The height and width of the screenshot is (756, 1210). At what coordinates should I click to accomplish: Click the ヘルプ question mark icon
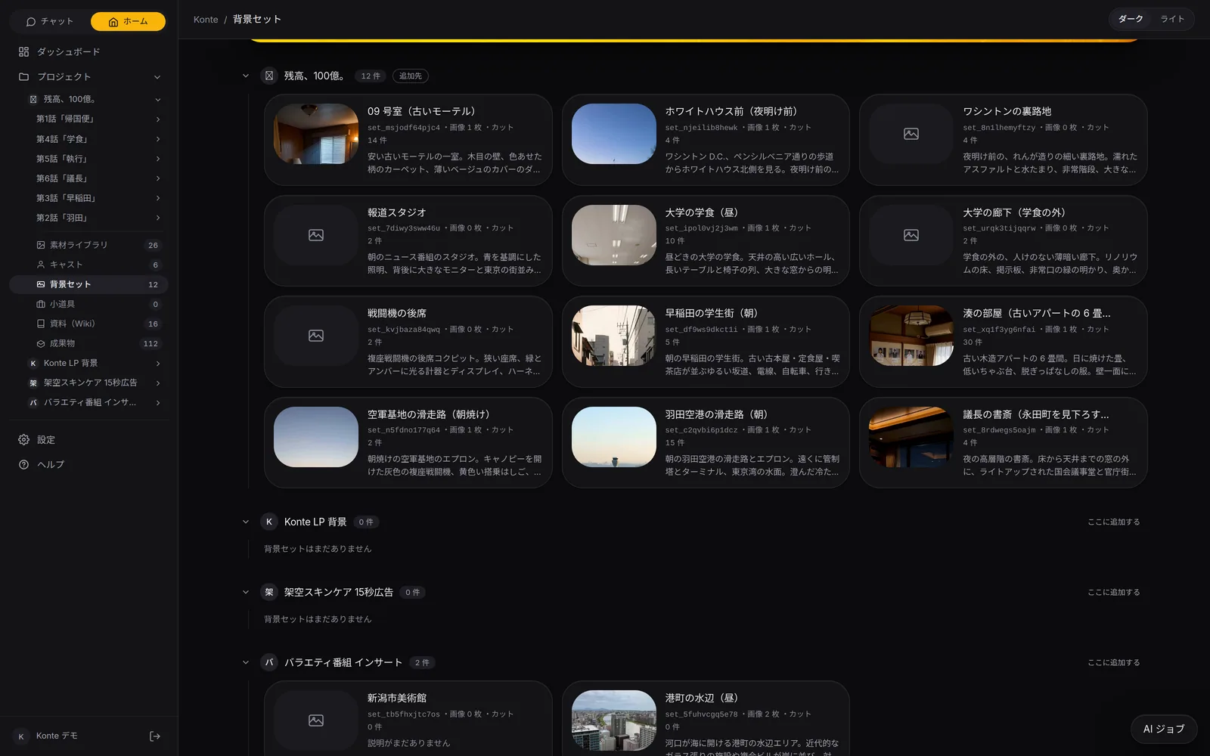23,465
